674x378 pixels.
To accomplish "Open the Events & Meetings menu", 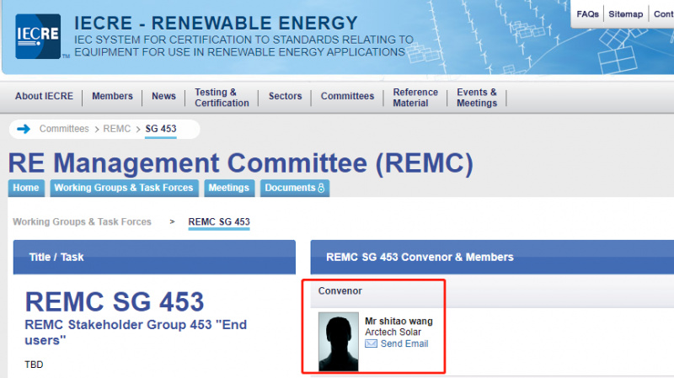I will click(477, 98).
